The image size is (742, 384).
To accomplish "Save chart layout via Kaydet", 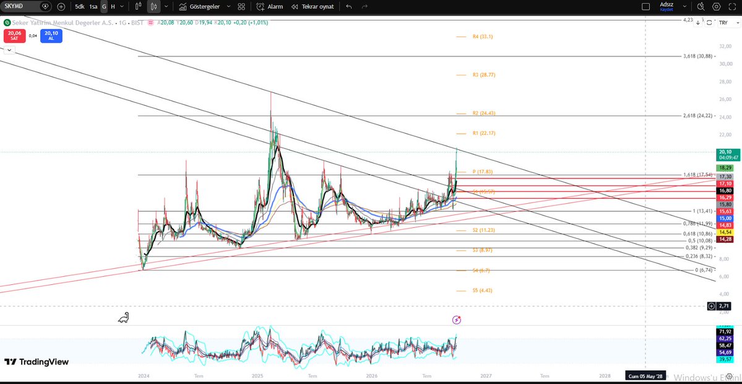I will coord(667,9).
